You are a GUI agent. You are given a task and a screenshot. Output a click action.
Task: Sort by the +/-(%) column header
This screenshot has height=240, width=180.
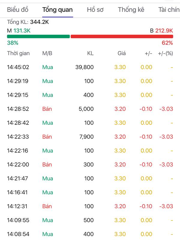(166, 53)
